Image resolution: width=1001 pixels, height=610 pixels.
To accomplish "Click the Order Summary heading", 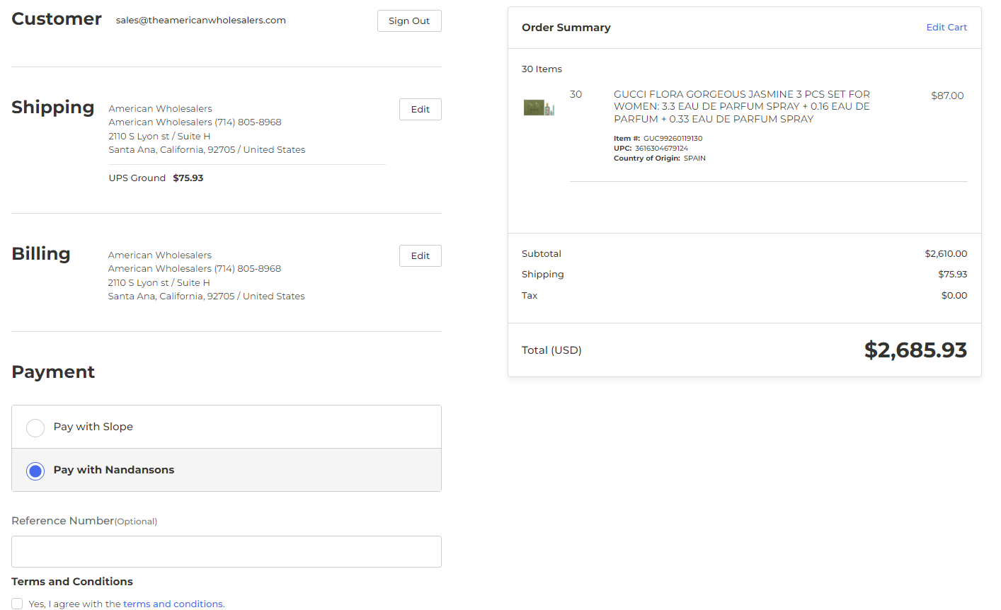I will tap(566, 28).
